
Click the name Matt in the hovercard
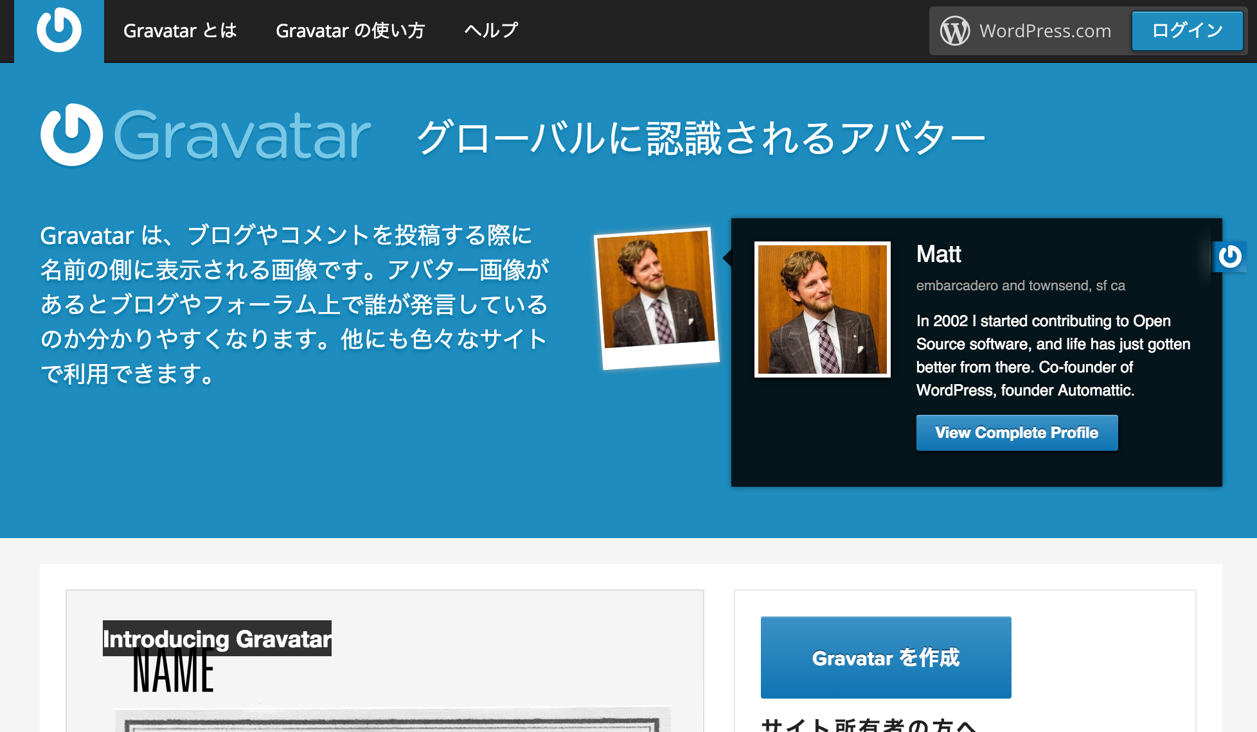(x=938, y=254)
